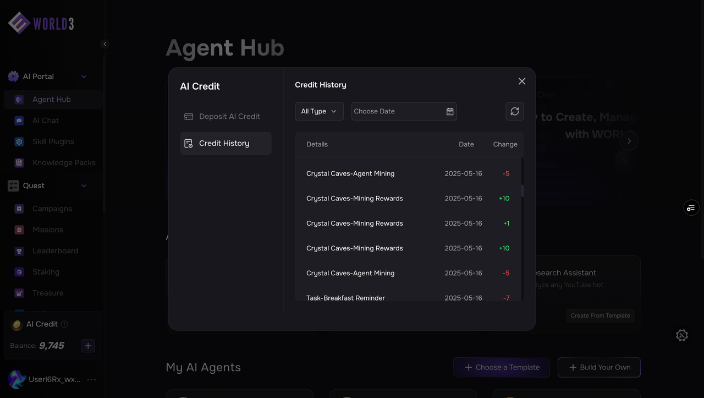Screen dimensions: 704x398
Task: Open AI Chat from sidebar
Action: point(45,121)
